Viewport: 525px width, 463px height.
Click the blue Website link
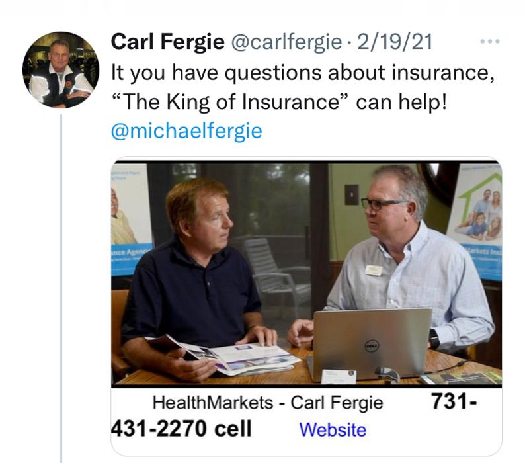tap(333, 430)
